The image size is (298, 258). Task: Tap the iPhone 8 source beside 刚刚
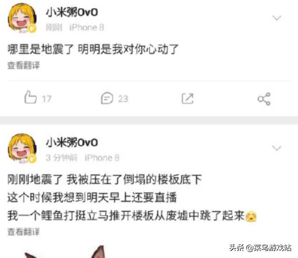pyautogui.click(x=86, y=27)
